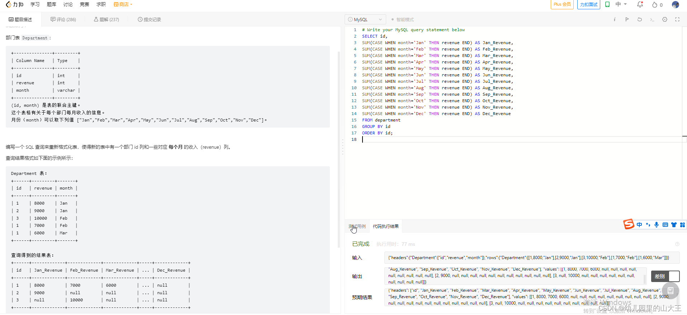Click the 输入 input data field
The height and width of the screenshot is (315, 687).
pos(532,258)
